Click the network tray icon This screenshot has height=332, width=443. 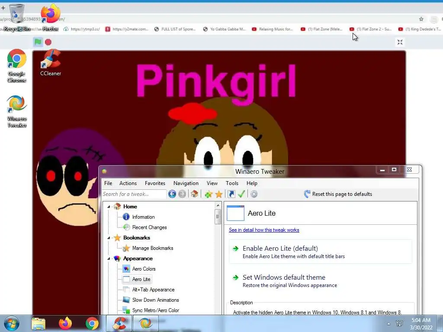point(399,323)
